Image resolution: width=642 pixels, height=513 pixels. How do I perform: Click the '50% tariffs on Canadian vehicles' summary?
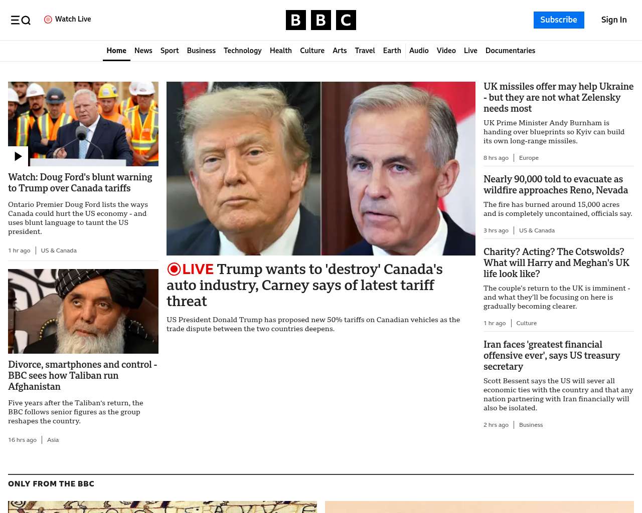[313, 324]
